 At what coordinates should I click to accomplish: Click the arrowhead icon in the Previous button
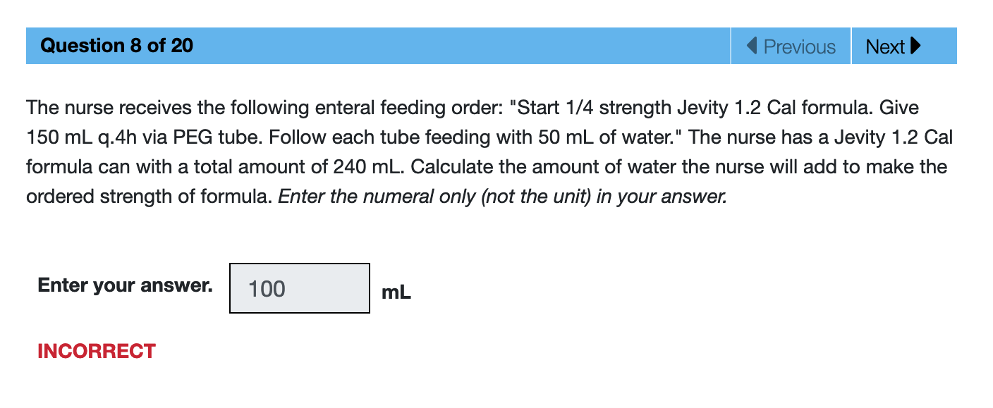click(x=750, y=46)
